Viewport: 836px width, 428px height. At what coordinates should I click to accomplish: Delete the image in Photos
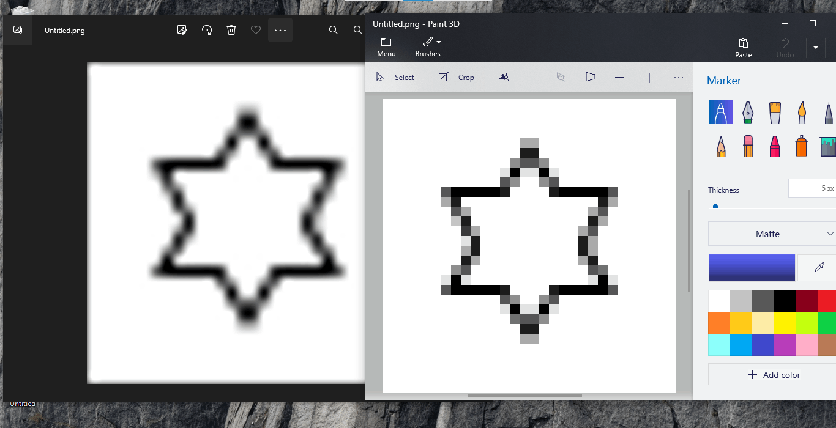tap(231, 30)
